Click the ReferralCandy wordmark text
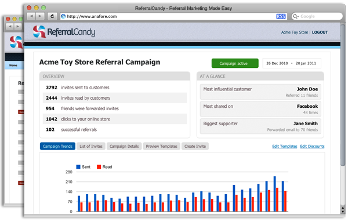 point(71,32)
